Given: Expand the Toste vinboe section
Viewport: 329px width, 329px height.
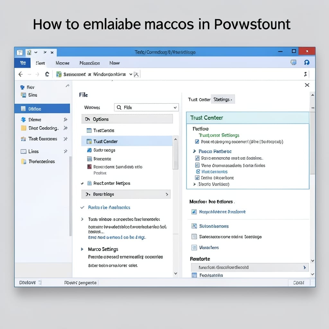Looking at the screenshot, I should click(x=82, y=219).
